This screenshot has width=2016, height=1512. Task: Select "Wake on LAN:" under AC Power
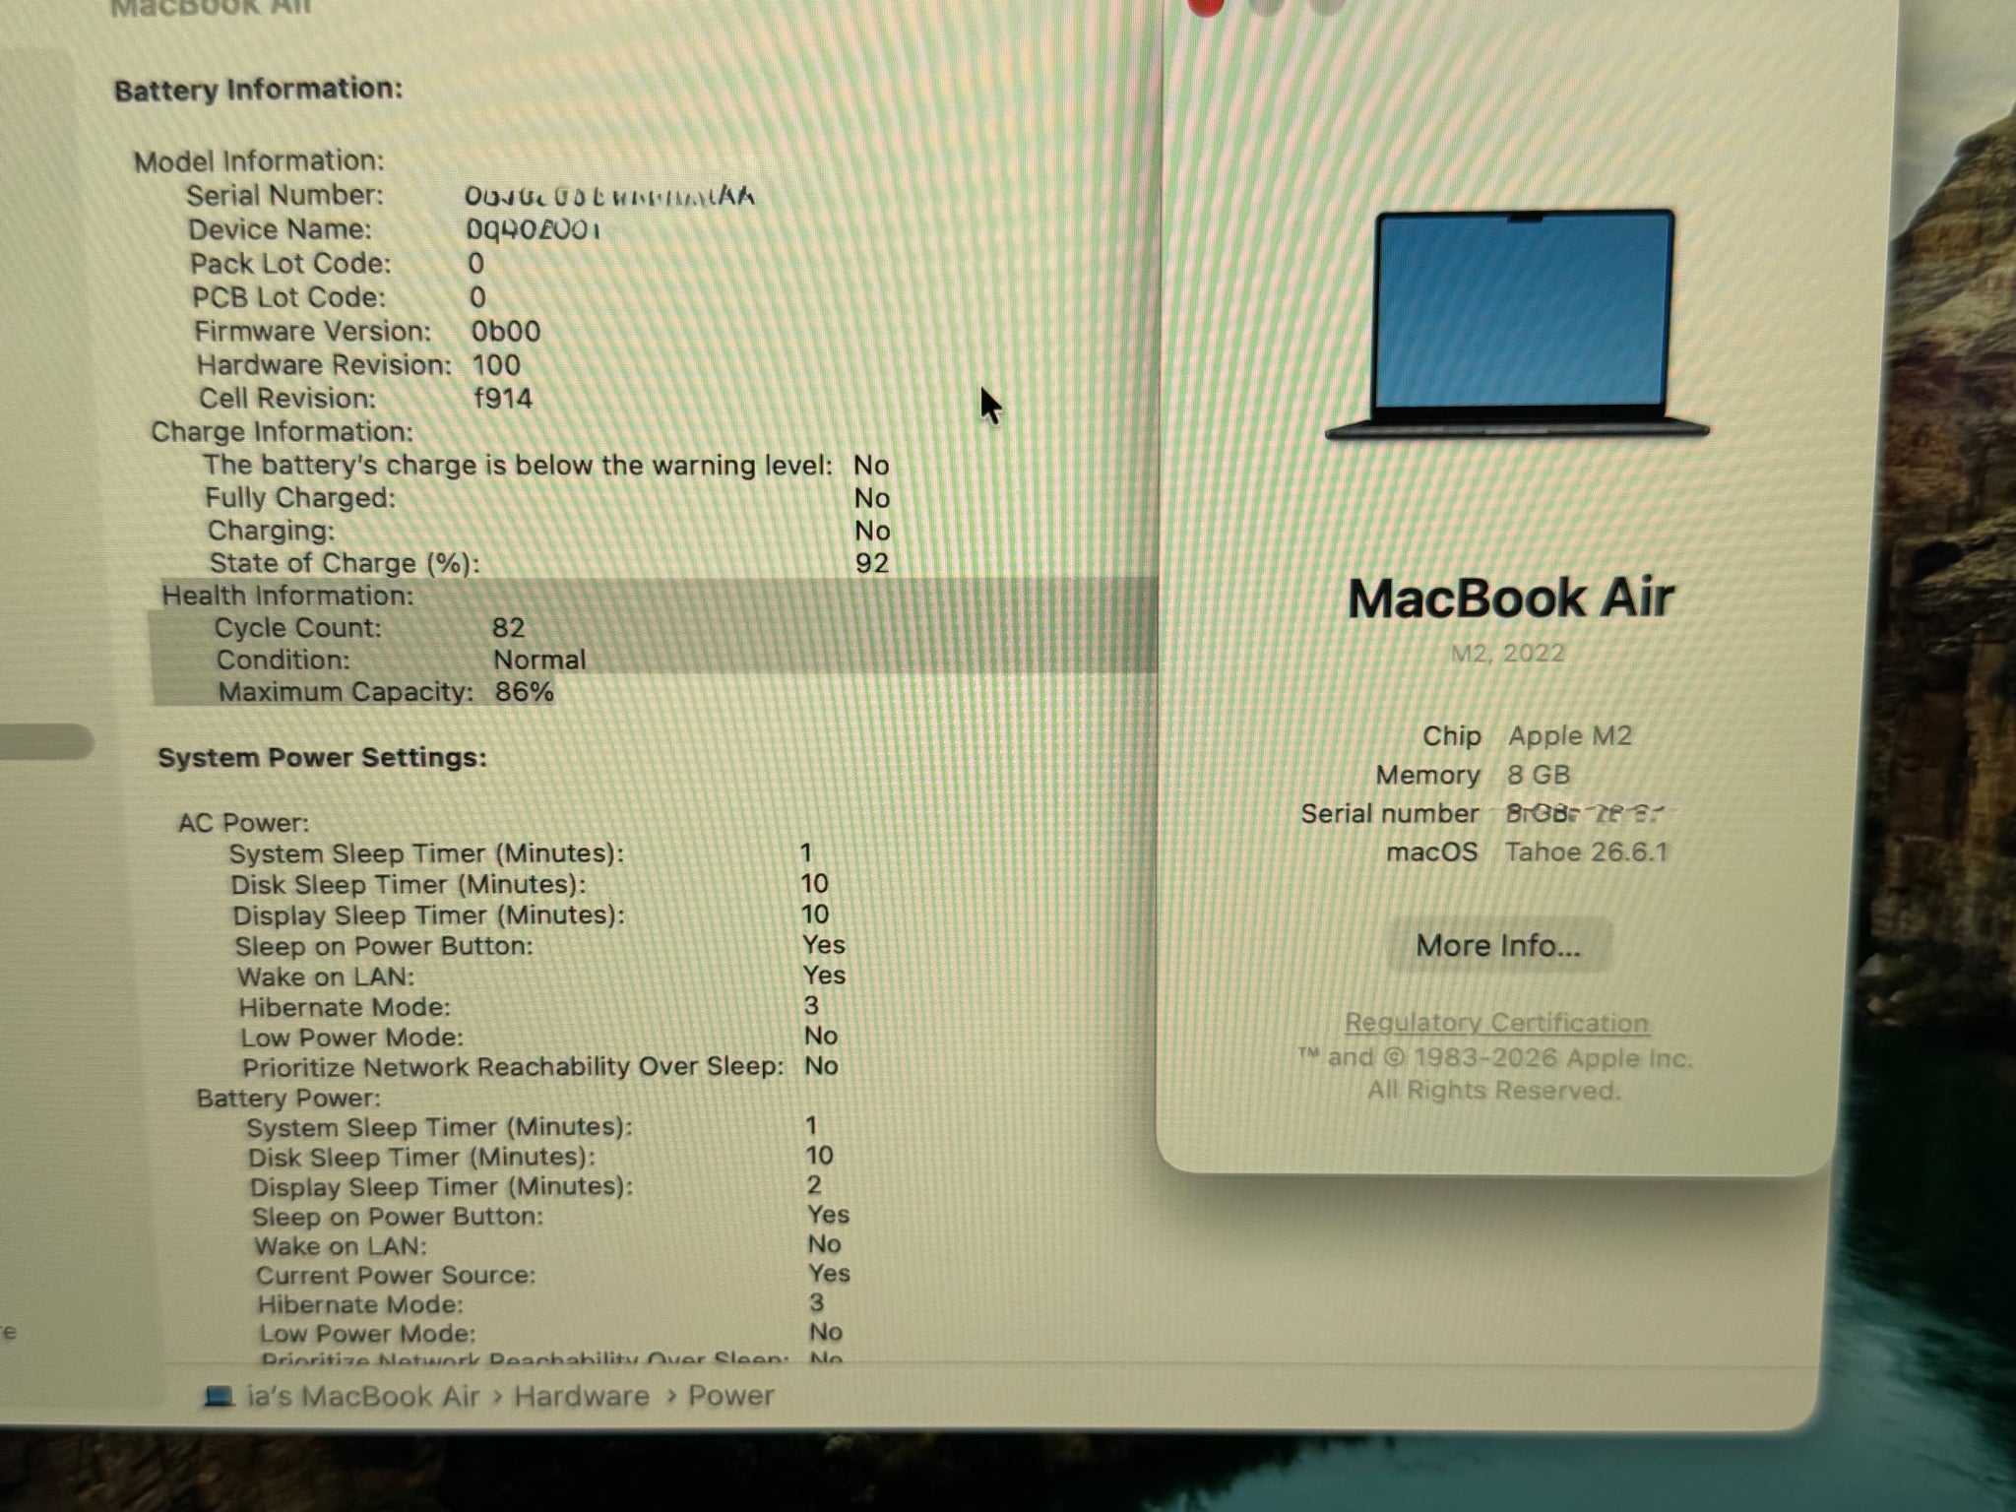(326, 976)
